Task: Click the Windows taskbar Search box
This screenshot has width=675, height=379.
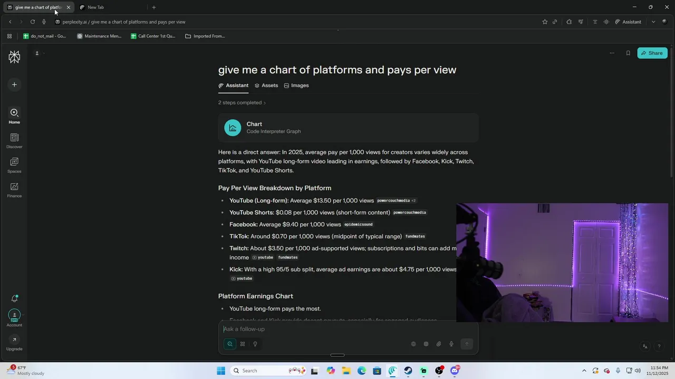Action: 269,371
